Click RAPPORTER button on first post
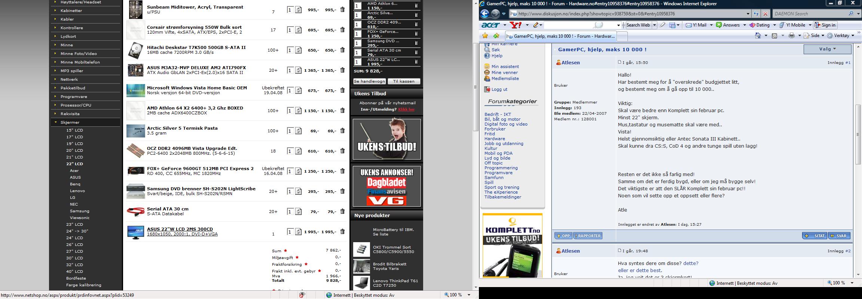 pyautogui.click(x=588, y=236)
